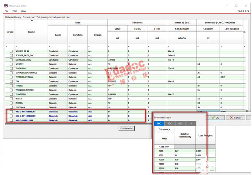Switch to the 60C temperature tab
The image size is (252, 175).
pyautogui.click(x=180, y=123)
